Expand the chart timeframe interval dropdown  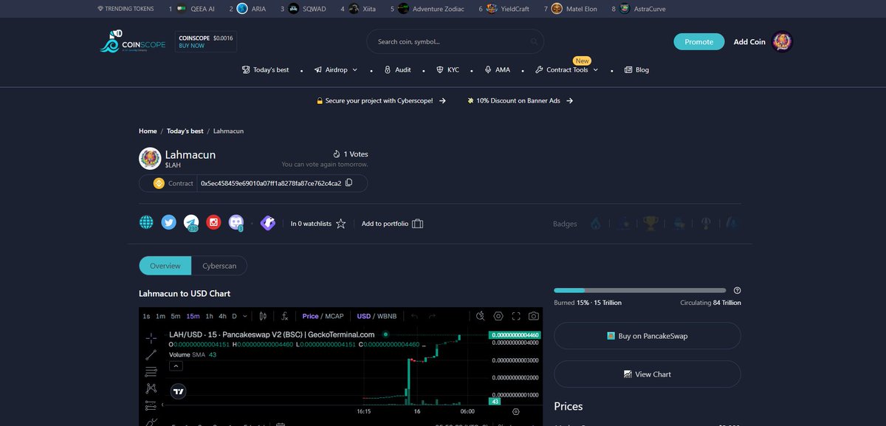click(x=244, y=316)
